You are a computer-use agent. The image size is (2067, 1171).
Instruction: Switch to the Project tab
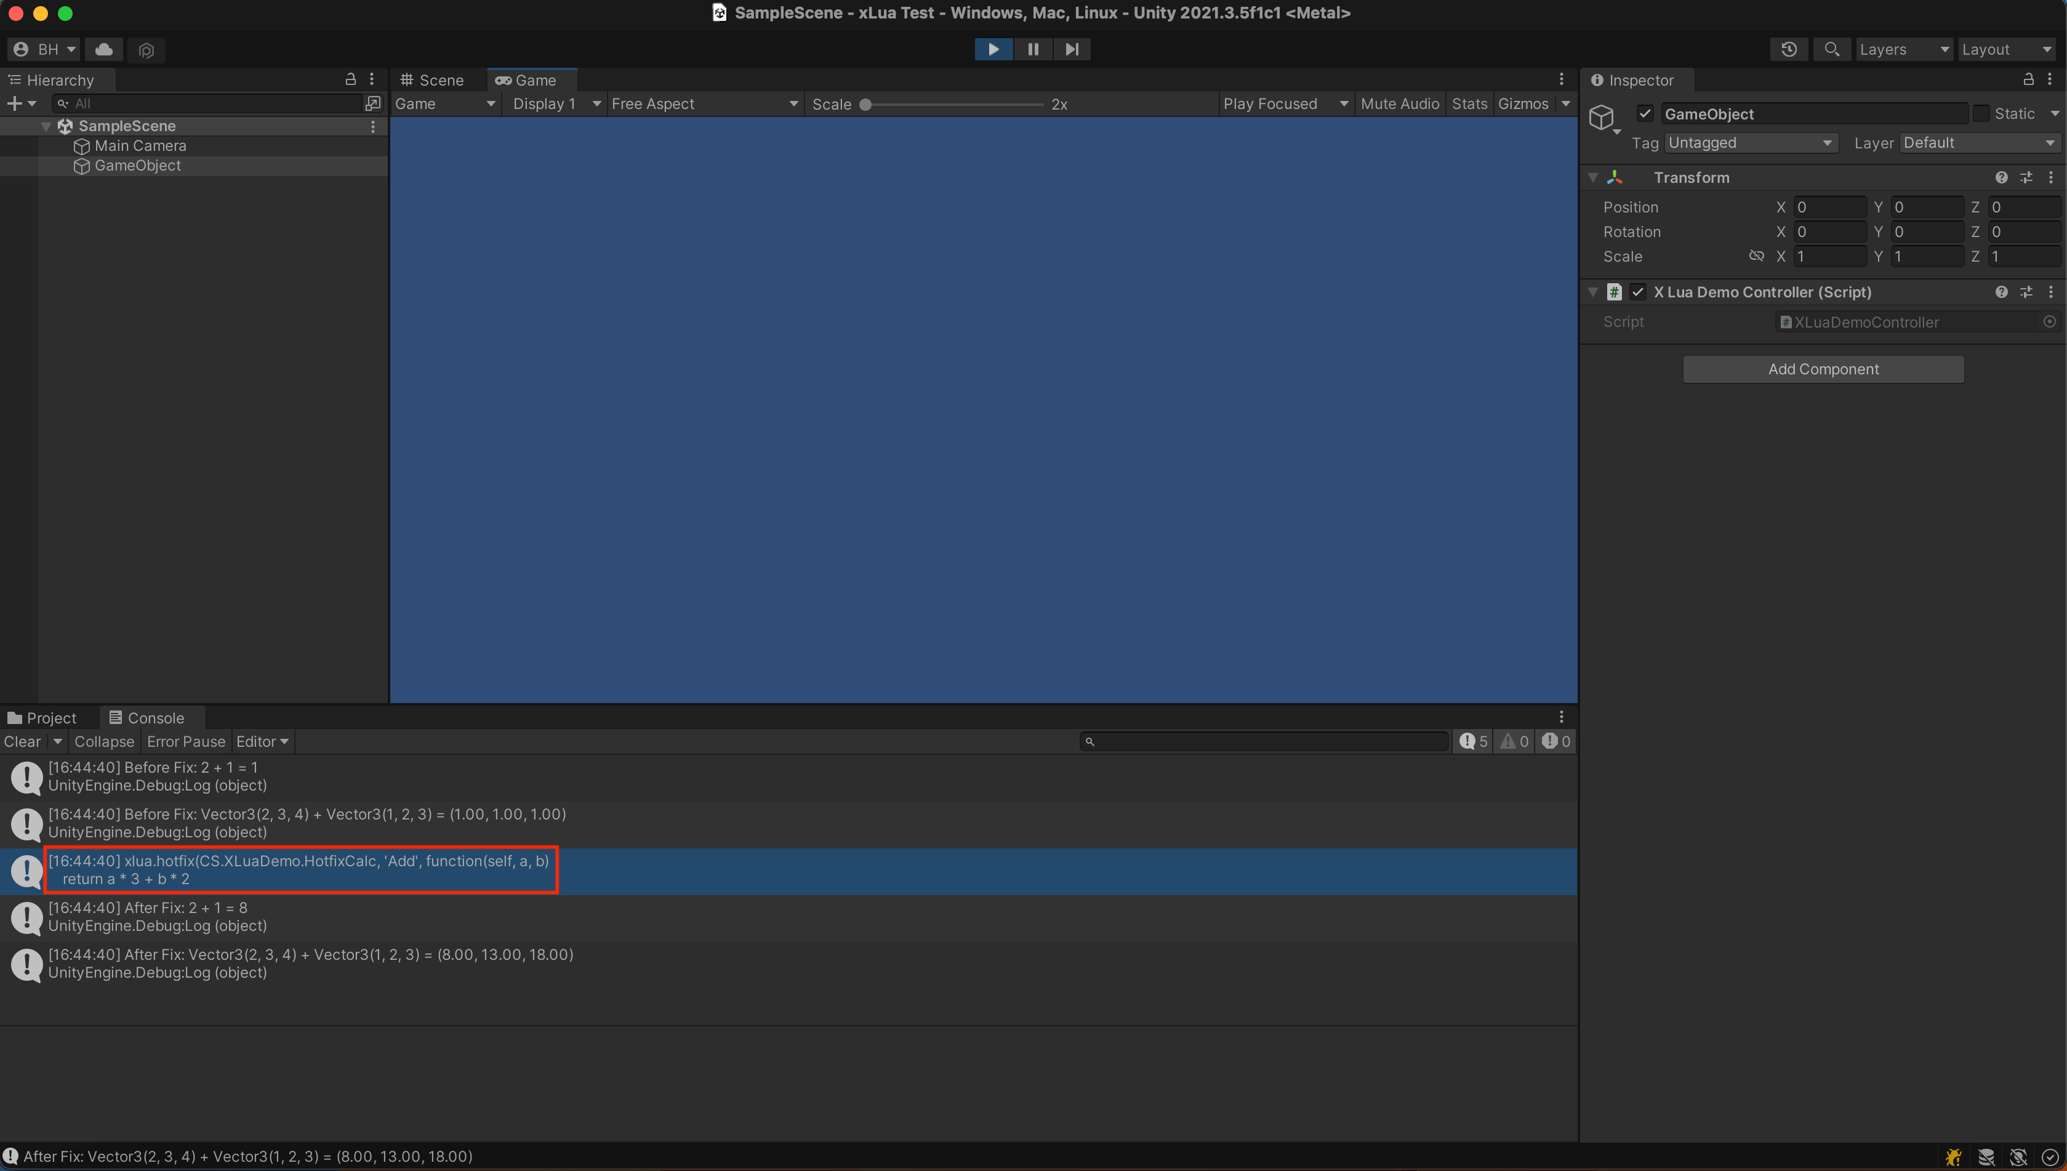[42, 717]
